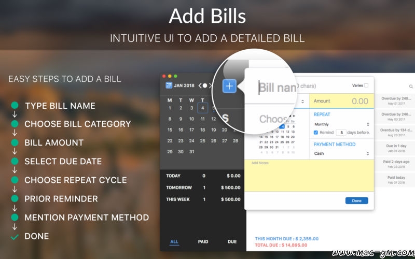
Task: Go to next month in due-date mini calendar
Action: 294,116
